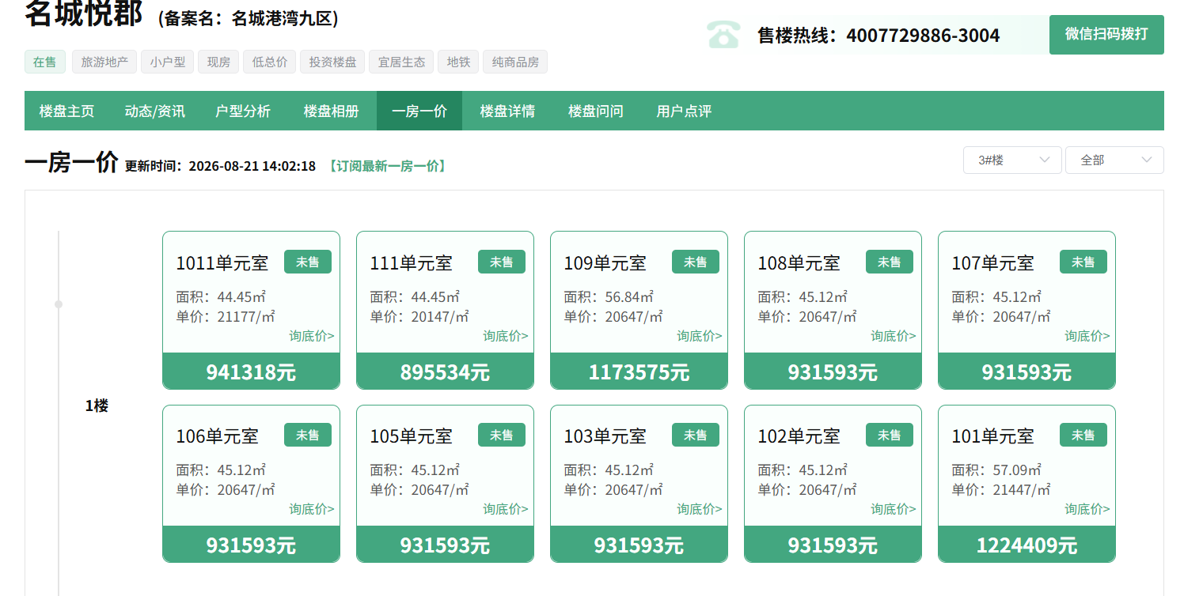Click 询底价 on the 109单元室 card
1184x596 pixels.
700,336
